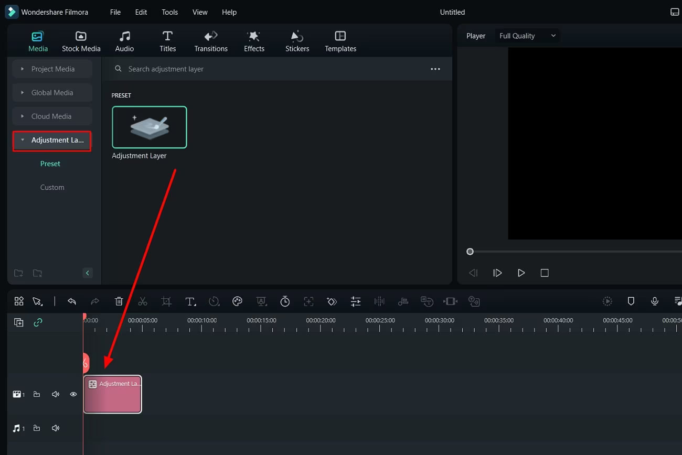Lock video track 1
This screenshot has width=682, height=455.
(37, 394)
